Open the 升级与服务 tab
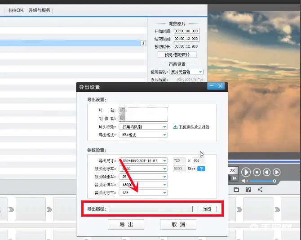 [40, 10]
